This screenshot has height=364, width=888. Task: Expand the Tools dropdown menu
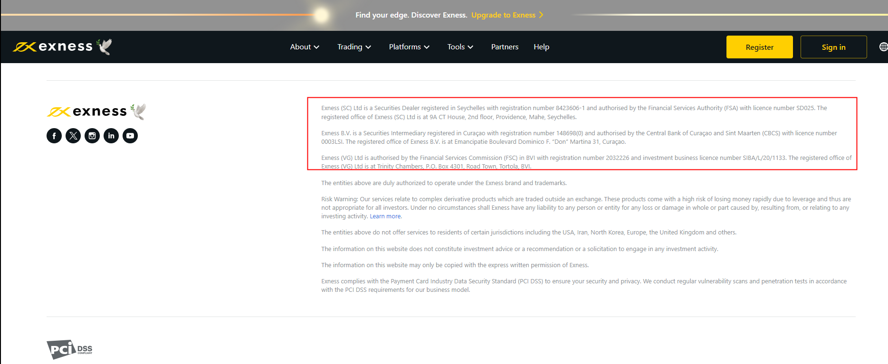460,47
